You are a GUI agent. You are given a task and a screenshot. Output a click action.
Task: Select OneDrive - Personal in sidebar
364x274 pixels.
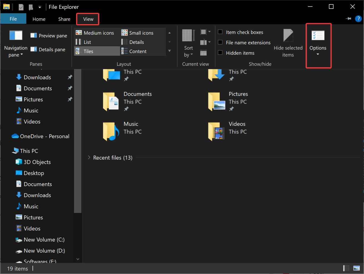coord(44,136)
